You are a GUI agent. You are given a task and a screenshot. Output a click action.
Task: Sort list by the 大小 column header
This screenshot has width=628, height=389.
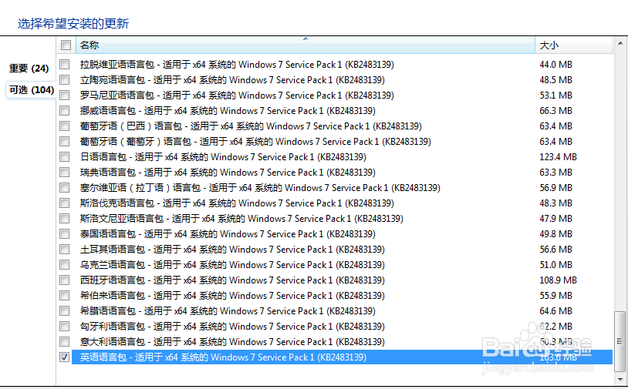pos(573,45)
